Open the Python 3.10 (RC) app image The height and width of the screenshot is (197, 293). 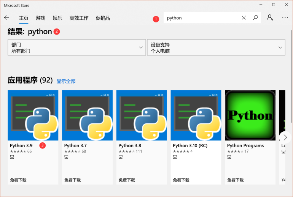(196, 115)
